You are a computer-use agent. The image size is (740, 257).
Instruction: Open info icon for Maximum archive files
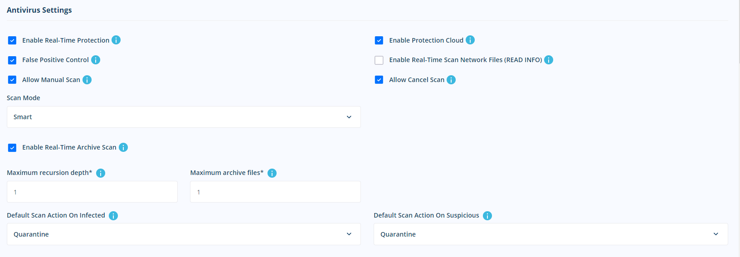tap(272, 173)
